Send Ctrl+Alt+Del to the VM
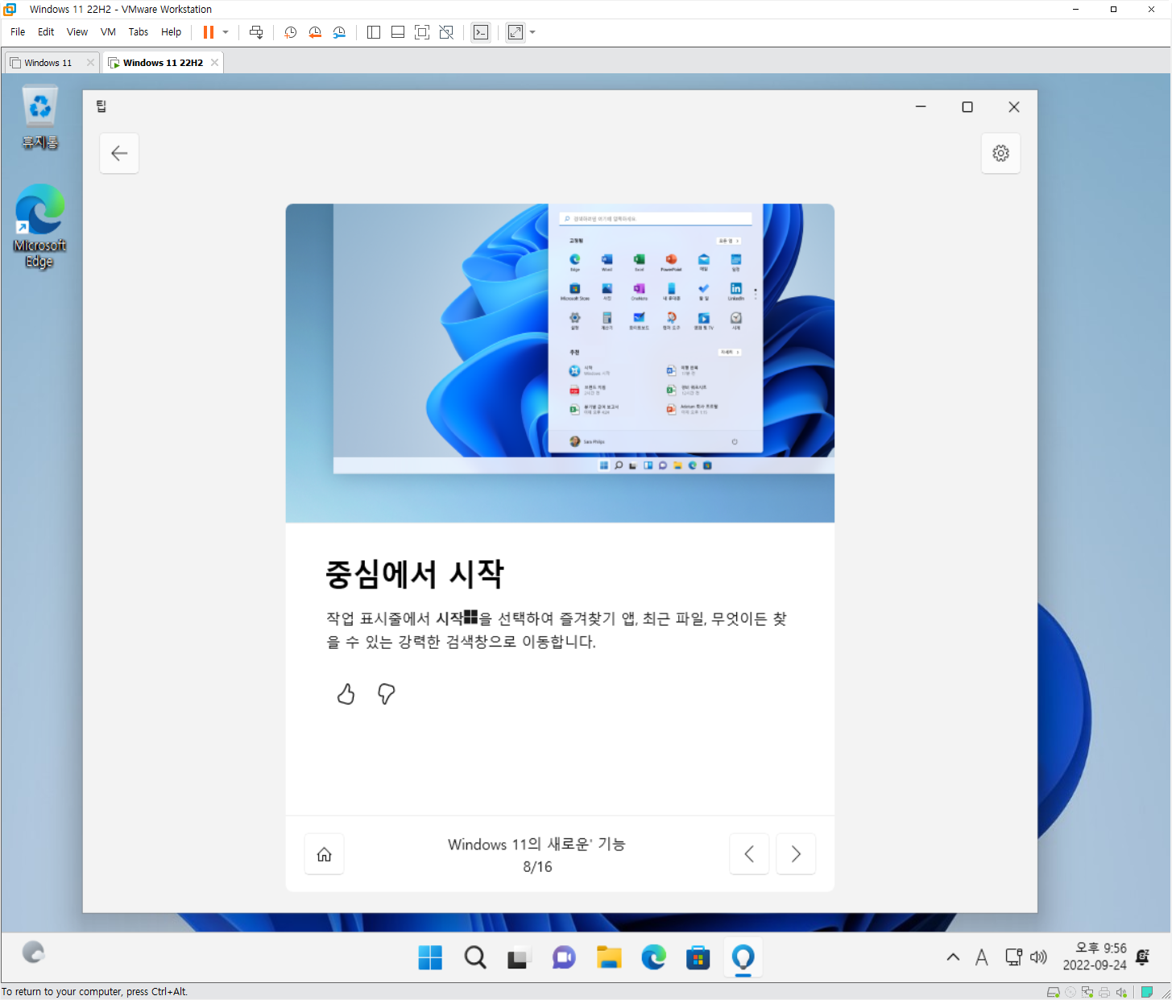The width and height of the screenshot is (1172, 1000). point(256,32)
